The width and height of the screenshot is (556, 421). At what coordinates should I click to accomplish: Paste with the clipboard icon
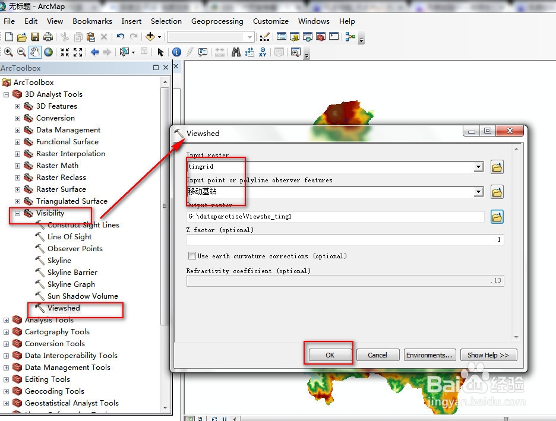coord(91,36)
